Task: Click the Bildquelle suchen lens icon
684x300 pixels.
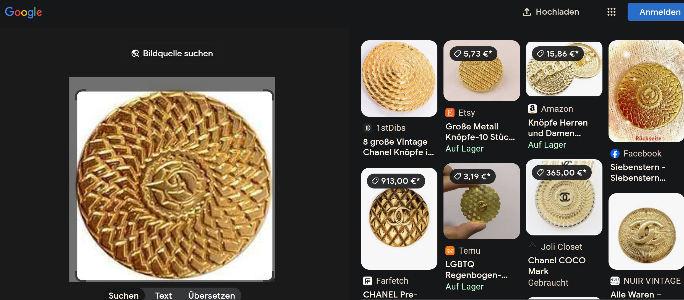Action: [135, 53]
